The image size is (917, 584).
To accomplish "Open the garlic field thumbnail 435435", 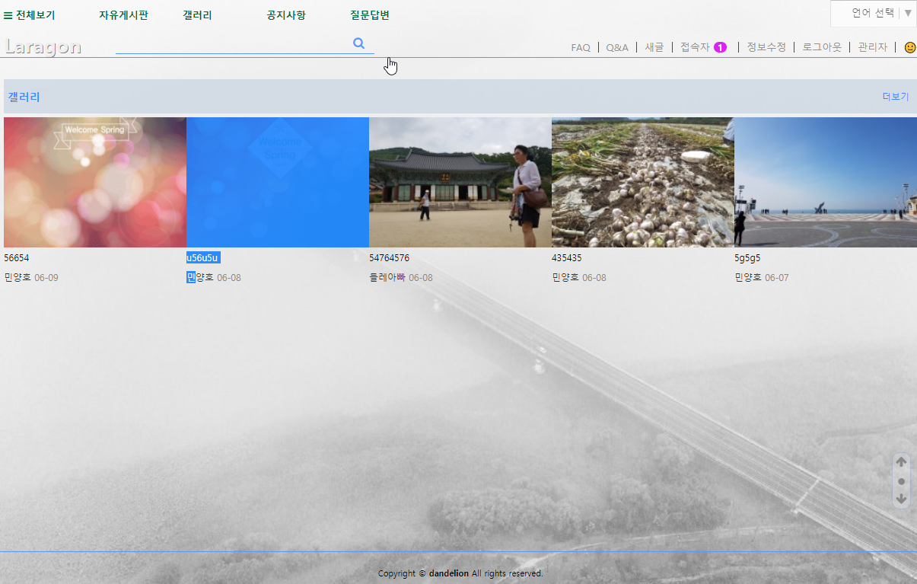I will pyautogui.click(x=642, y=182).
